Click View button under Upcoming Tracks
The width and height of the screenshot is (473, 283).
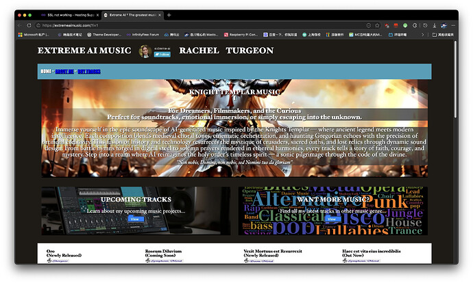tap(134, 219)
